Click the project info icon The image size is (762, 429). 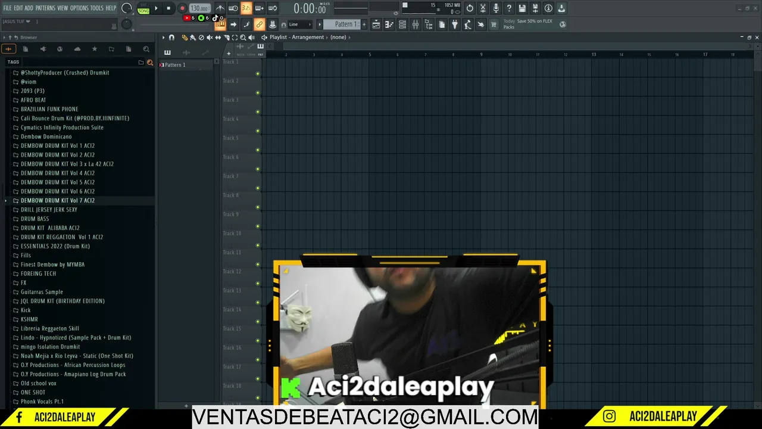point(548,8)
